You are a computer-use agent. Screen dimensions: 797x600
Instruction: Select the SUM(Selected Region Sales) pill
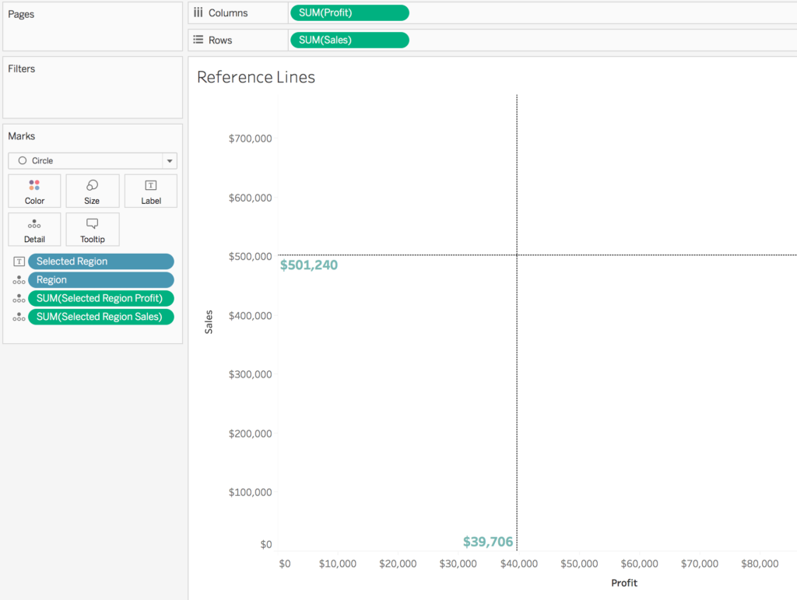click(x=101, y=317)
